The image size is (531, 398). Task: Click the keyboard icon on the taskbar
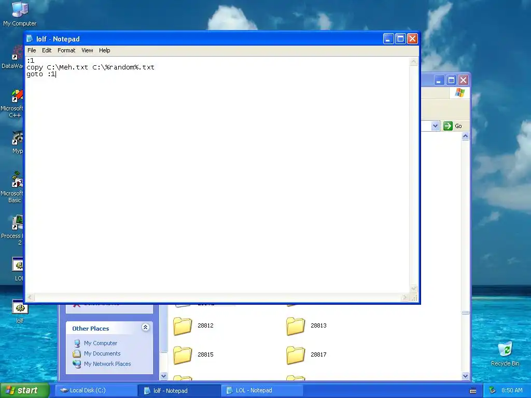473,391
